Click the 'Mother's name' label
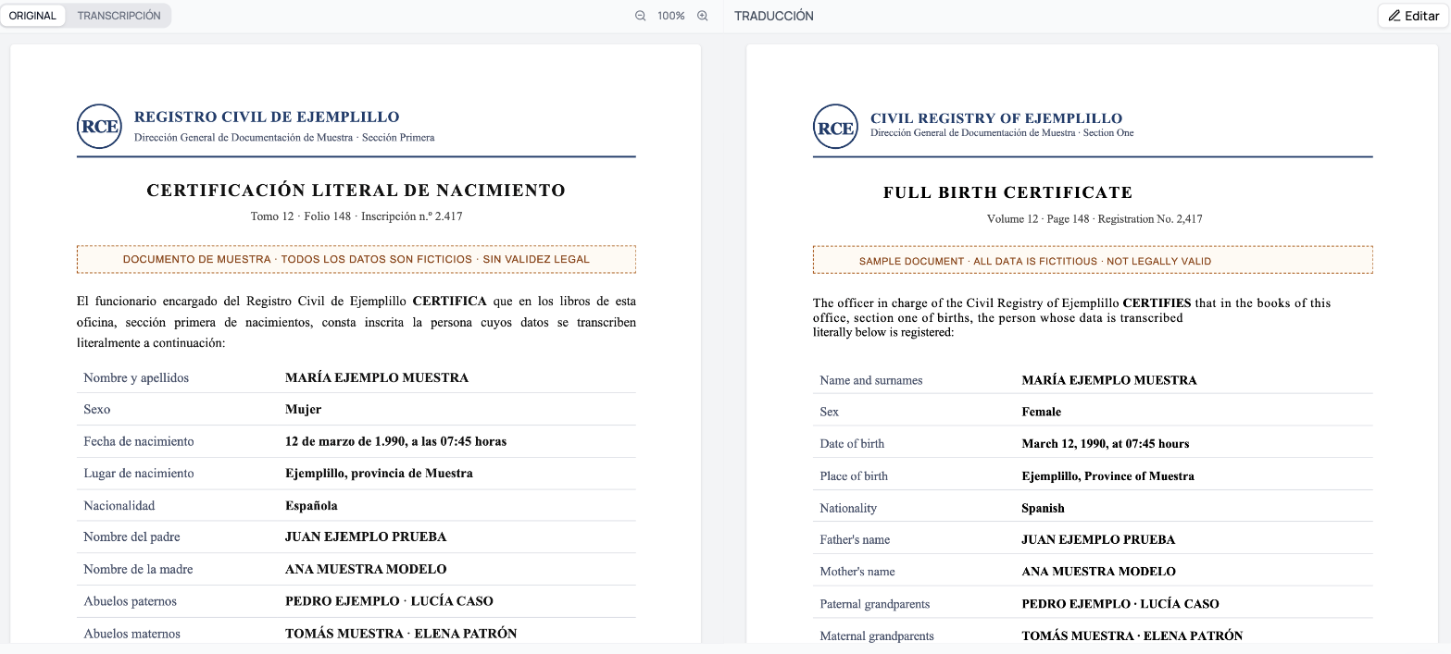The image size is (1451, 654). [x=857, y=572]
